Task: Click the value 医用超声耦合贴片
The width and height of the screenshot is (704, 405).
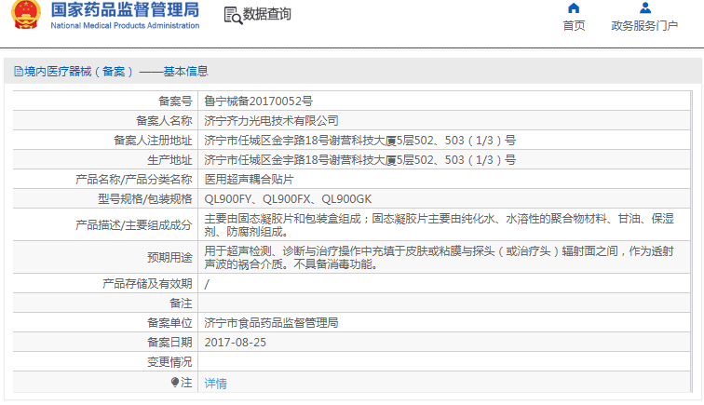Action: [249, 180]
